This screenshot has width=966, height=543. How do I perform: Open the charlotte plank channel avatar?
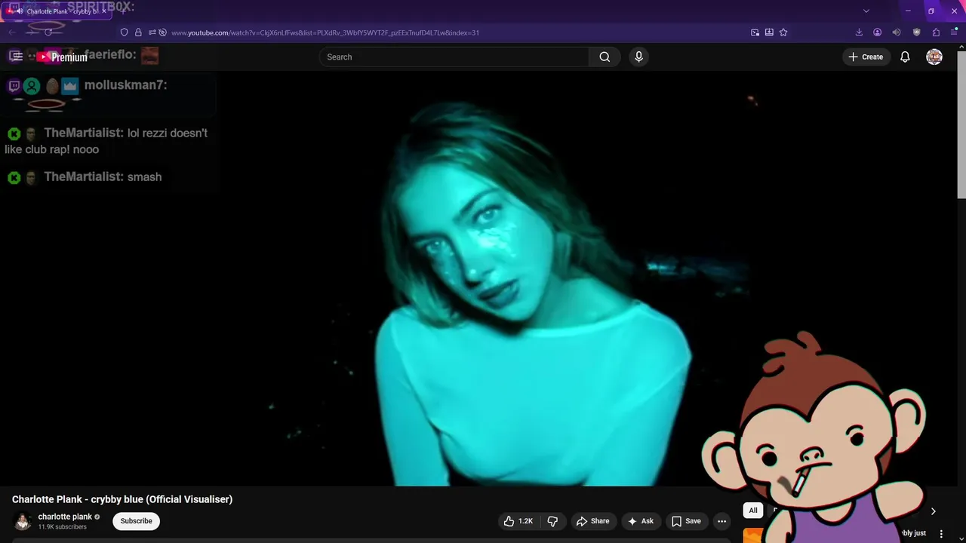pyautogui.click(x=23, y=521)
